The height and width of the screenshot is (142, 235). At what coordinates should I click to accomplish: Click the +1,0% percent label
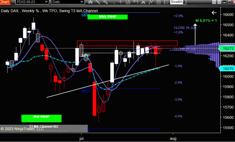pos(179,32)
